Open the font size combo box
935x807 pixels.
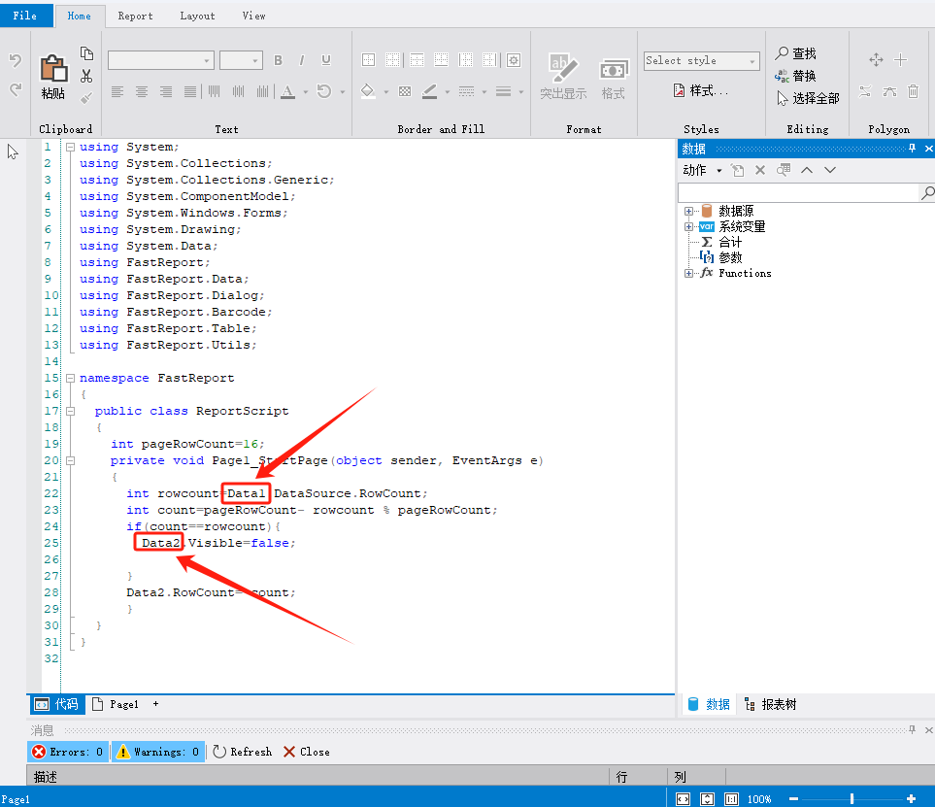[x=241, y=60]
